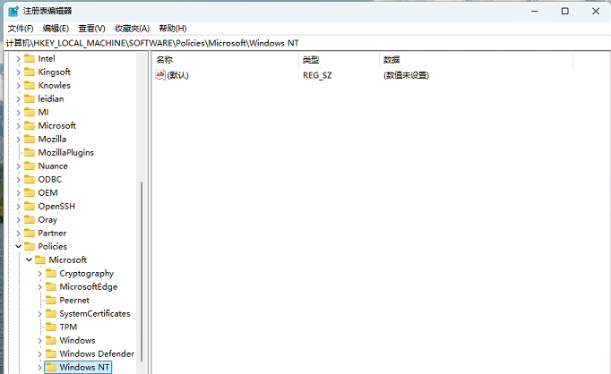Click the Windows Defender folder icon

point(51,353)
